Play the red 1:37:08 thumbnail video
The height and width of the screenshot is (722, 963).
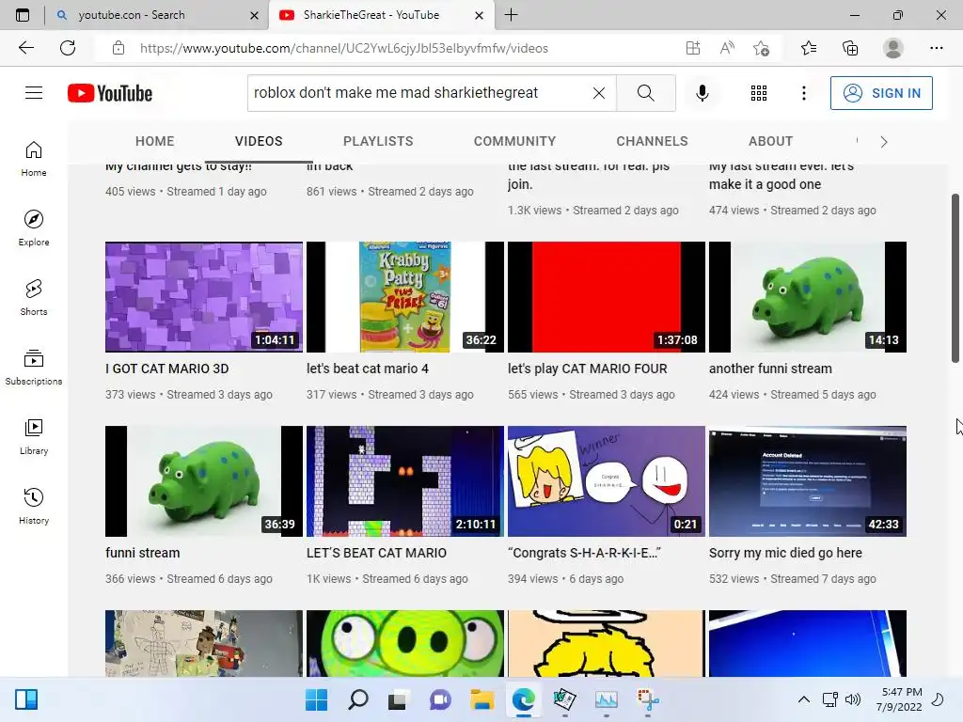(x=607, y=296)
